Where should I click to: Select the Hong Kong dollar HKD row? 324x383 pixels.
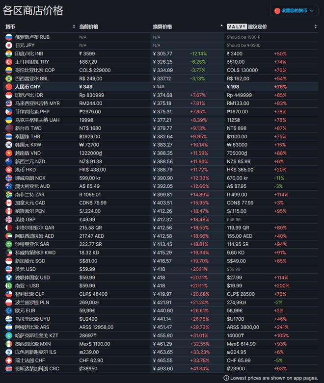click(x=161, y=170)
